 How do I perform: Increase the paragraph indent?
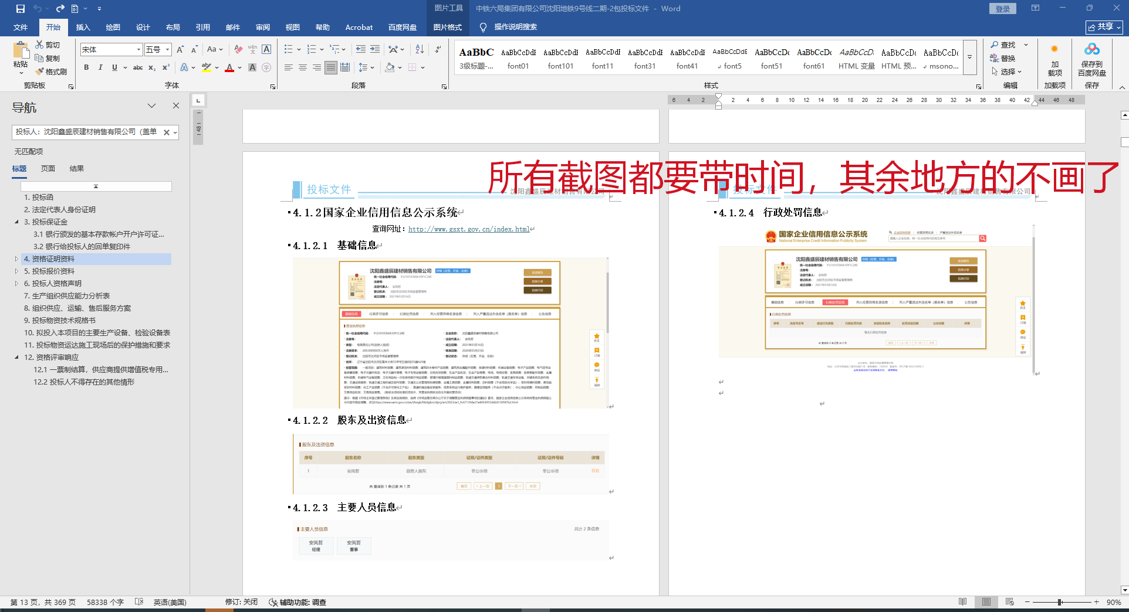click(374, 49)
